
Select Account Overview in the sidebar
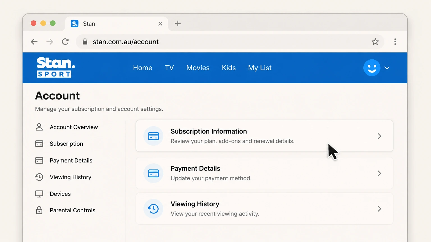click(x=74, y=127)
